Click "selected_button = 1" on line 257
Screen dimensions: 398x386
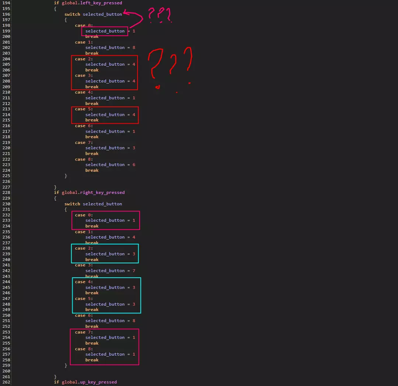(110, 354)
